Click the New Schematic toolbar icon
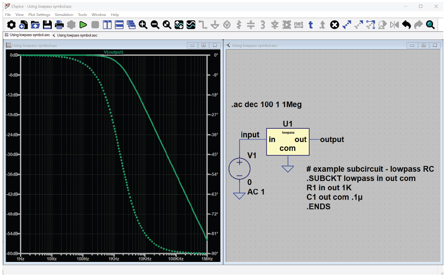The image size is (446, 277). 23,25
